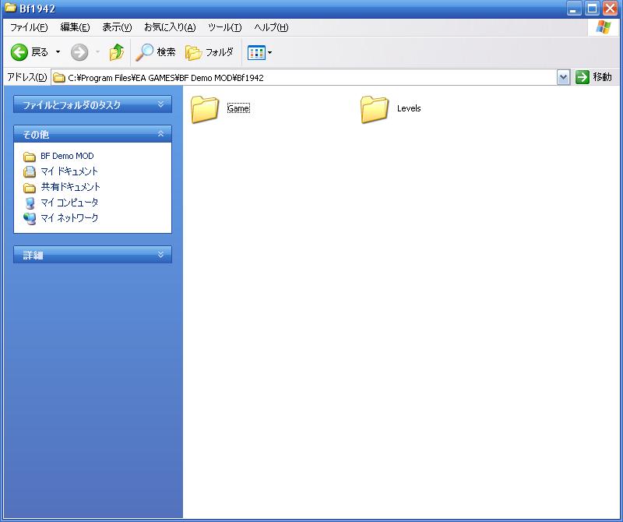Go up one folder level
This screenshot has width=623, height=522.
click(116, 52)
